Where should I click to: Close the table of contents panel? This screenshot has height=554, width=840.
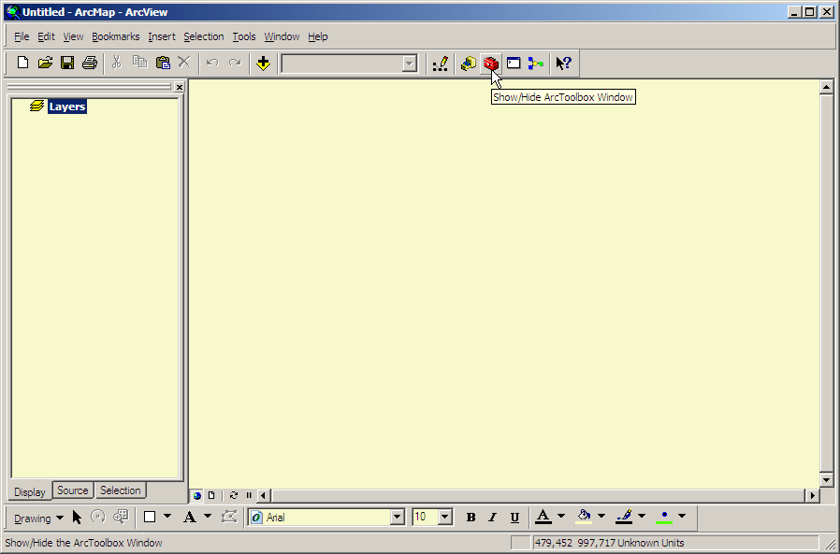[x=180, y=87]
